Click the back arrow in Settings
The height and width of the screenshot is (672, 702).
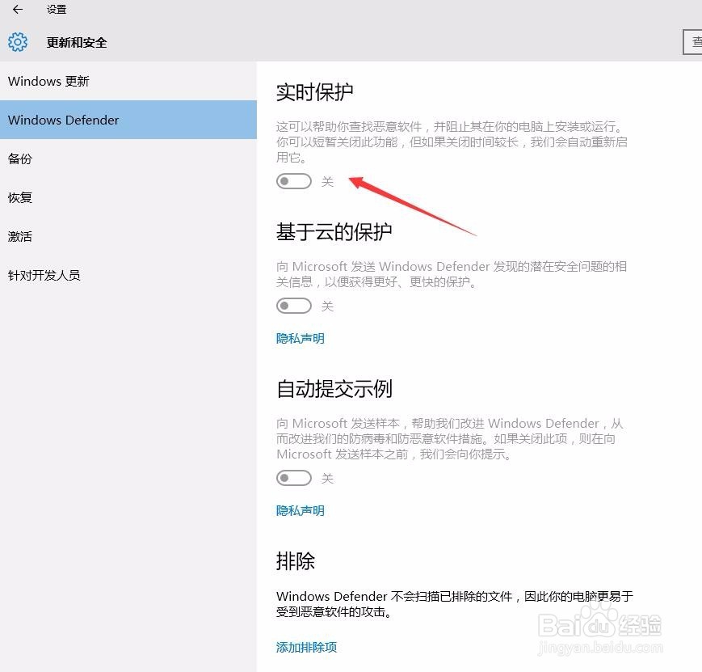[x=18, y=9]
